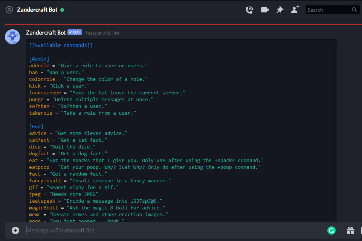The height and width of the screenshot is (241, 362).
Task: Add friends to DM
Action: coord(295,9)
